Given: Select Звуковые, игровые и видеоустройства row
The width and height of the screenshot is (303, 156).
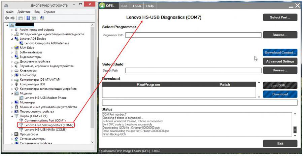Looking at the screenshot, I should pyautogui.click(x=46, y=66).
